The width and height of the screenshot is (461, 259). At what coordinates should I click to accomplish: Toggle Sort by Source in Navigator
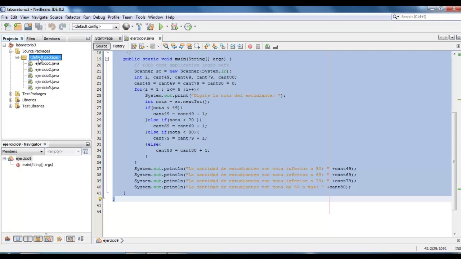click(80, 239)
